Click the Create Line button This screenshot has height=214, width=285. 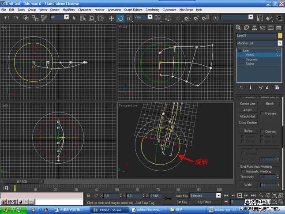[x=248, y=103]
